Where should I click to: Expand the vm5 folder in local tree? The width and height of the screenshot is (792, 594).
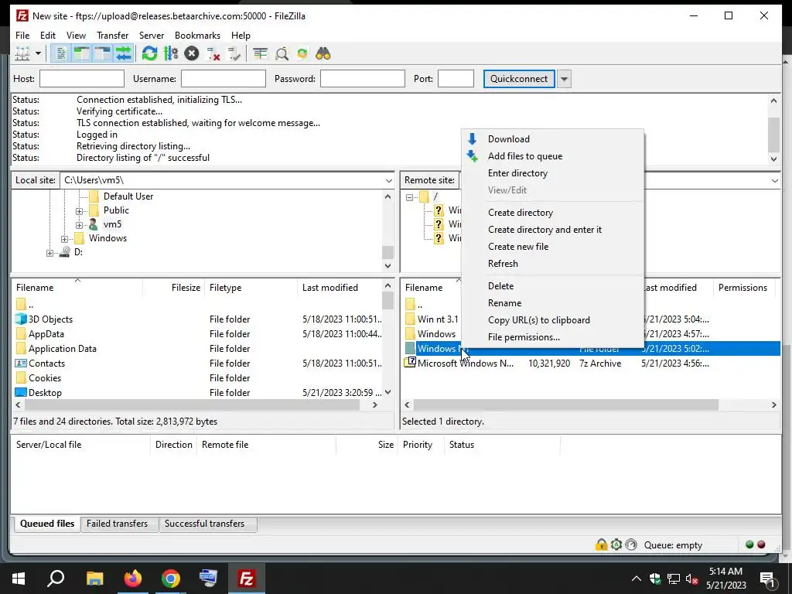point(80,225)
